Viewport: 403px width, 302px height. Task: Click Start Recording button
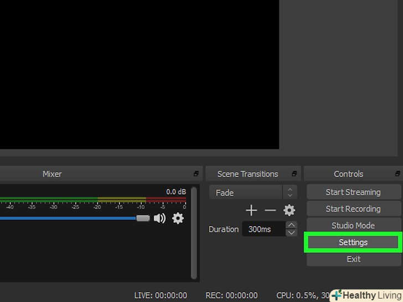[353, 209]
